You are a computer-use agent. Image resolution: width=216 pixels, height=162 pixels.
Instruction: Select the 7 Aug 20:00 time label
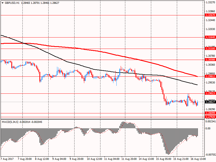(x=25, y=159)
